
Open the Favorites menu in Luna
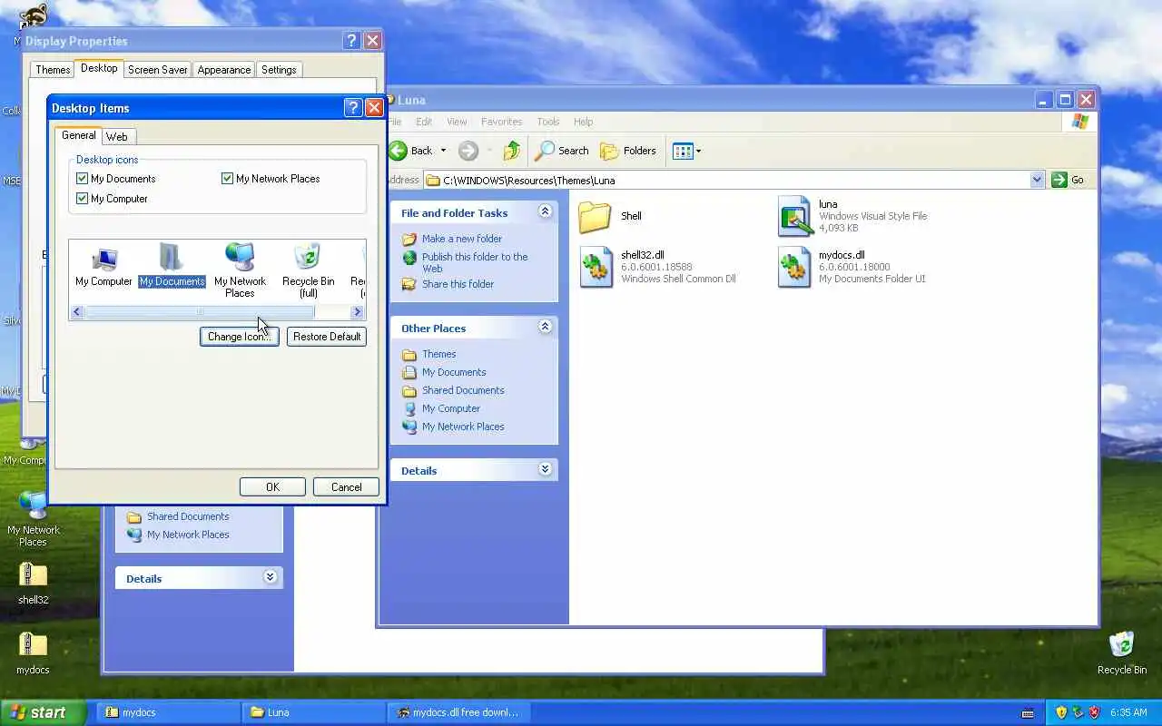pos(502,122)
